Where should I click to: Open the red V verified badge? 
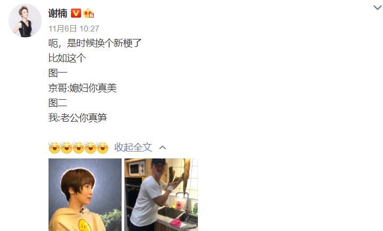pos(76,13)
